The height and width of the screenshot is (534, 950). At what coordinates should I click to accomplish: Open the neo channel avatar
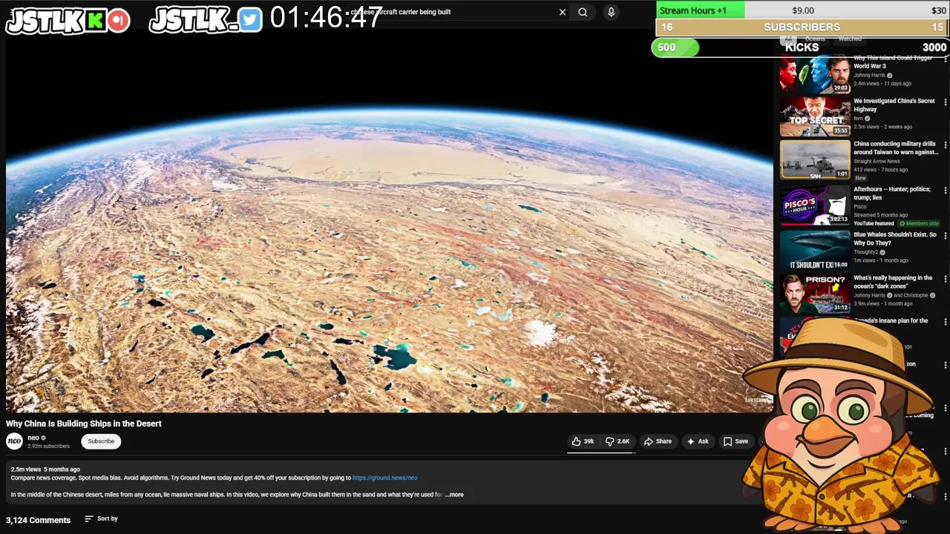click(14, 441)
